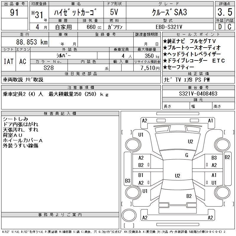Select the mileage 88,853 km
Image resolution: width=236 pixels, height=236 pixels.
pyautogui.click(x=32, y=42)
